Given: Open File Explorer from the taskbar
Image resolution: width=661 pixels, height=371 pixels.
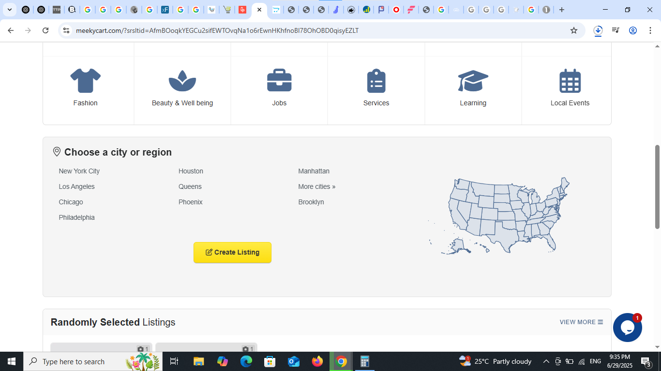Looking at the screenshot, I should (198, 361).
